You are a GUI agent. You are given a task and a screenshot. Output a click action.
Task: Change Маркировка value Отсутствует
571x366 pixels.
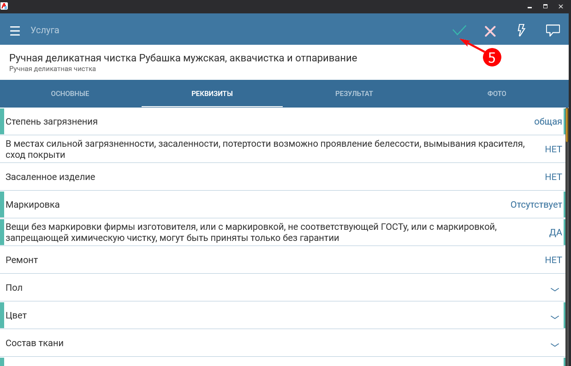pyautogui.click(x=536, y=204)
